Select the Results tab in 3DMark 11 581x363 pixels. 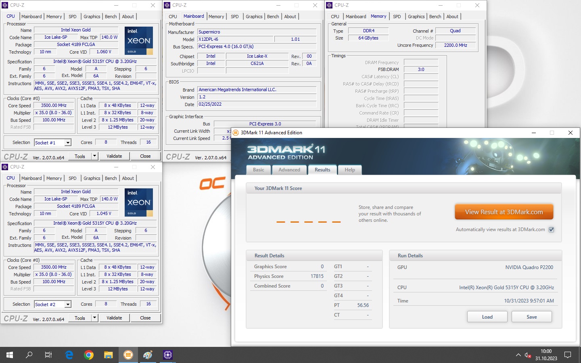pyautogui.click(x=322, y=170)
